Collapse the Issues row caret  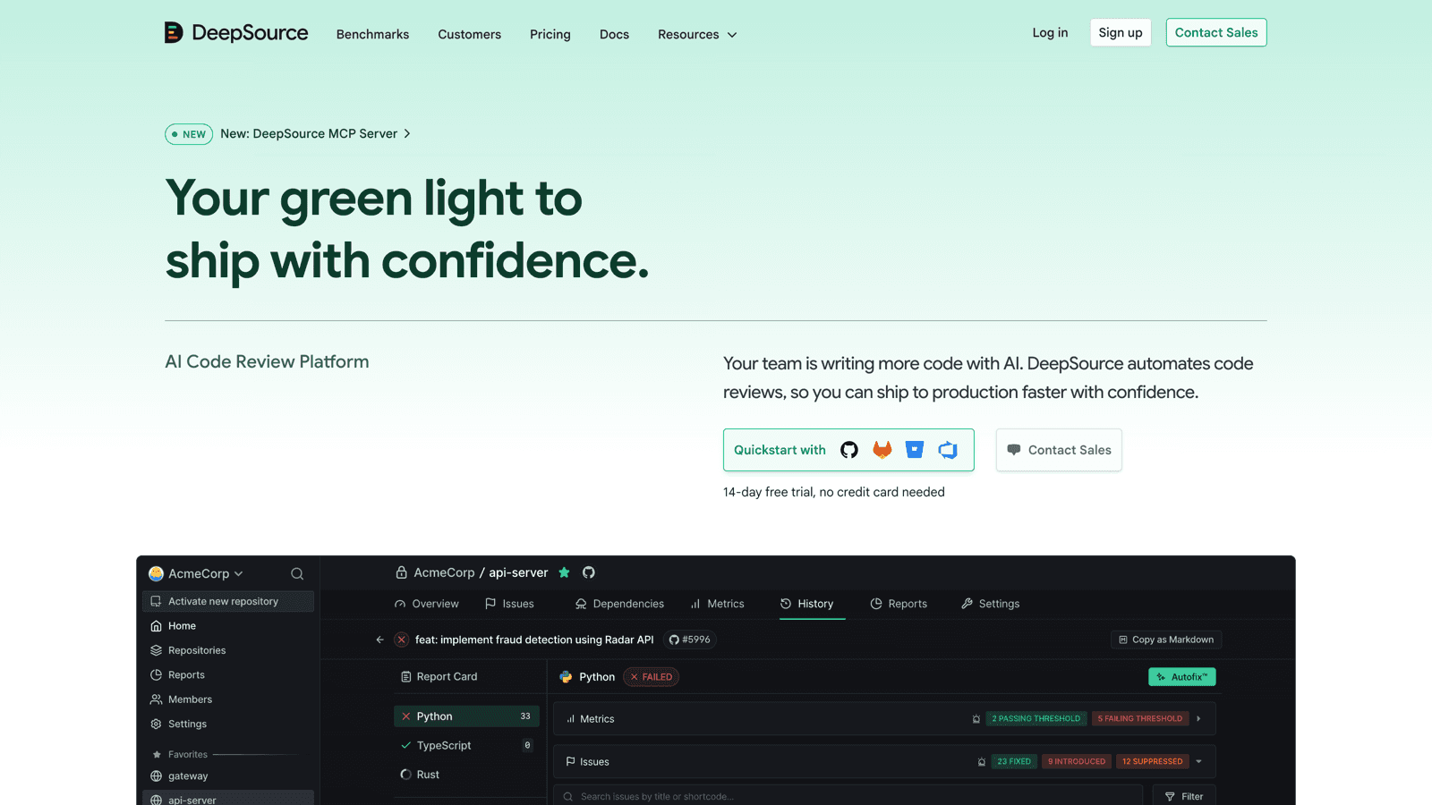tap(1198, 762)
